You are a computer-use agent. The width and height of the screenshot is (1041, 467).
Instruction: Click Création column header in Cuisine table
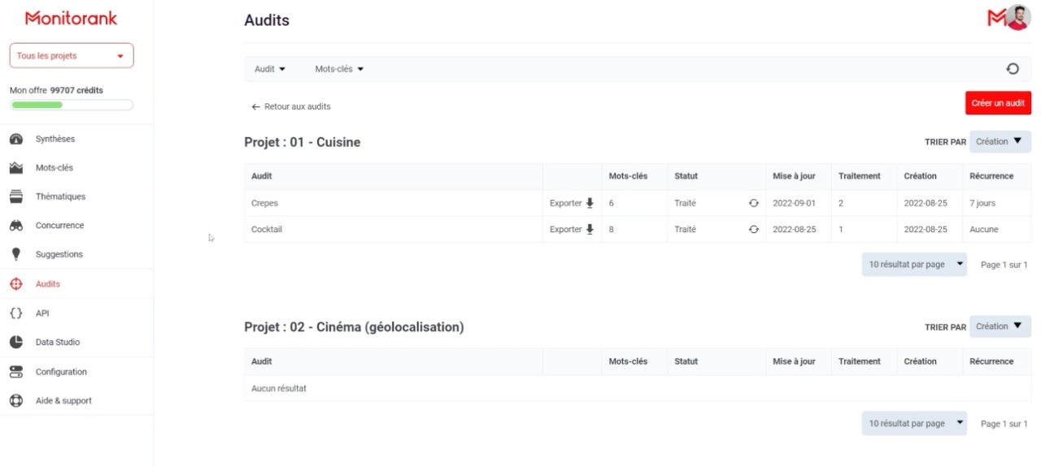(920, 176)
